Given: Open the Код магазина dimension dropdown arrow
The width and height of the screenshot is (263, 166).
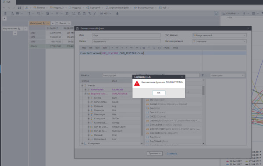Looking at the screenshot, I should point(25,29).
